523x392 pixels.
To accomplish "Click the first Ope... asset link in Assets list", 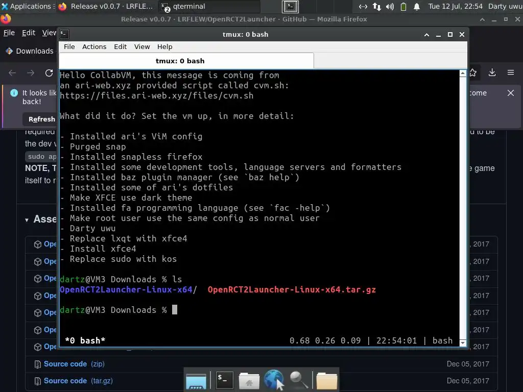I will 50,244.
